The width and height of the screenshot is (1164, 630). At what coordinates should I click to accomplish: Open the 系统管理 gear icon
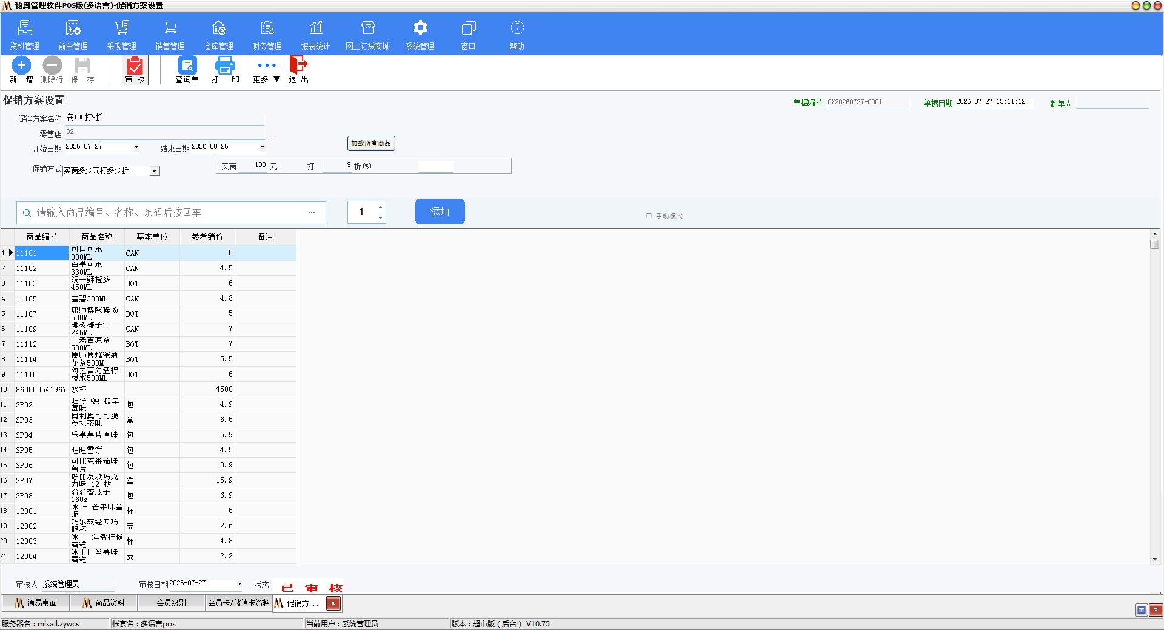coord(420,28)
